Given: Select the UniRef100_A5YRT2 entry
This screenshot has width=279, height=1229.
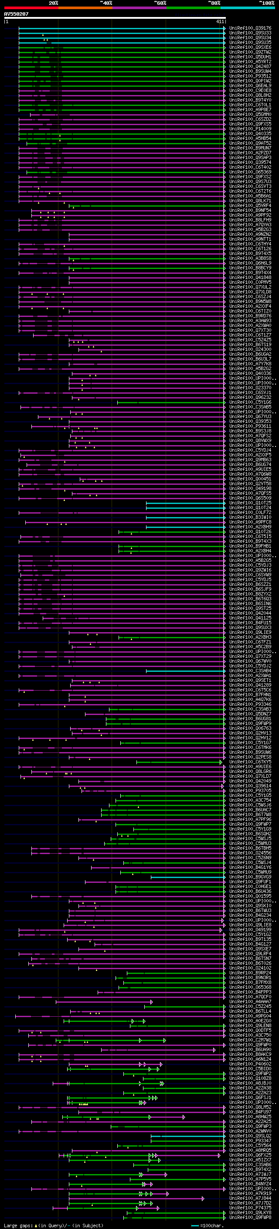Looking at the screenshot, I should 250,61.
